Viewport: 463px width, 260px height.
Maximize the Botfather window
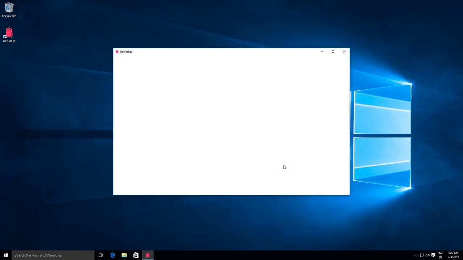pos(333,52)
